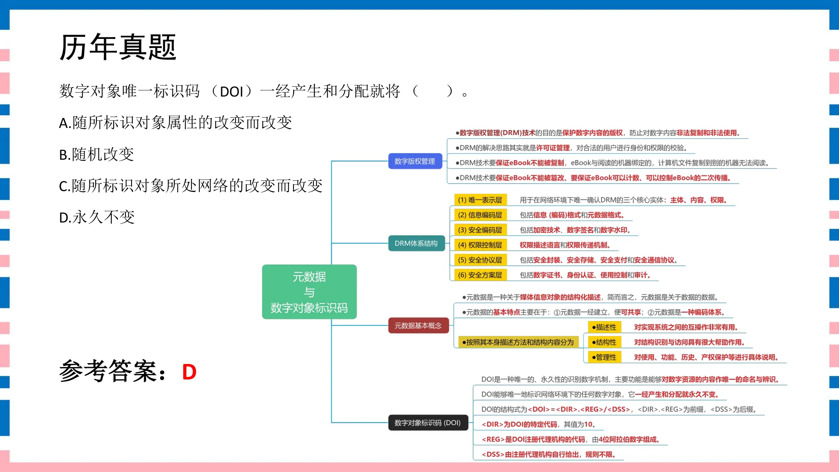
Task: Click the yellow item (3) 安全编码层
Action: coord(480,230)
